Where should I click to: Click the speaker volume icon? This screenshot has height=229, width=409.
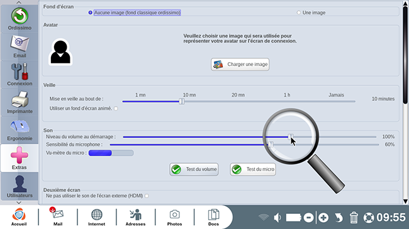tap(277, 218)
